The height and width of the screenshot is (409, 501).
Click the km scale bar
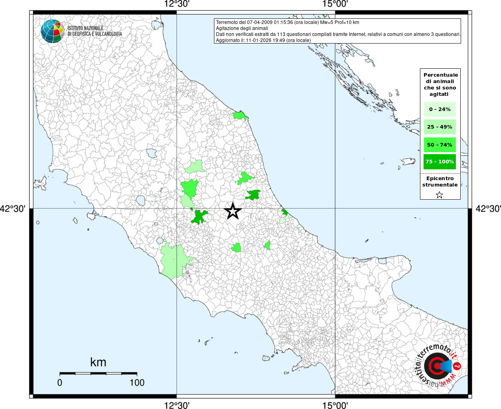98,373
